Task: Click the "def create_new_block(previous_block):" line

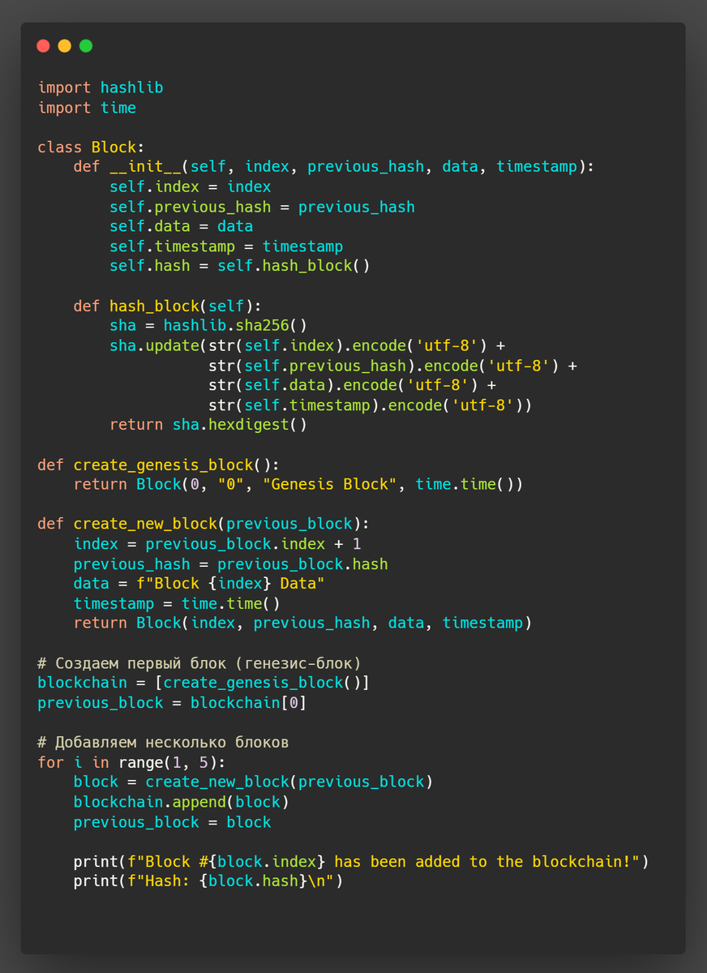Action: tap(204, 524)
